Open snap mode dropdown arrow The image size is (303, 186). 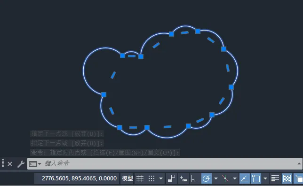pos(161,178)
